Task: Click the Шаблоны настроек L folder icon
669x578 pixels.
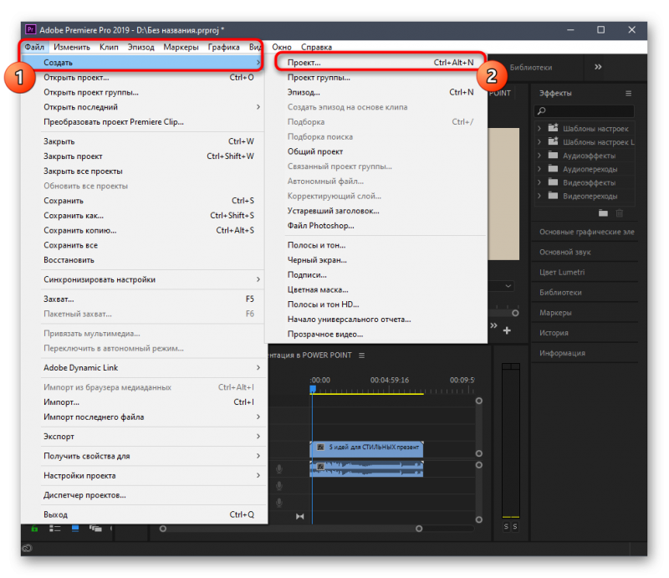Action: pos(553,141)
